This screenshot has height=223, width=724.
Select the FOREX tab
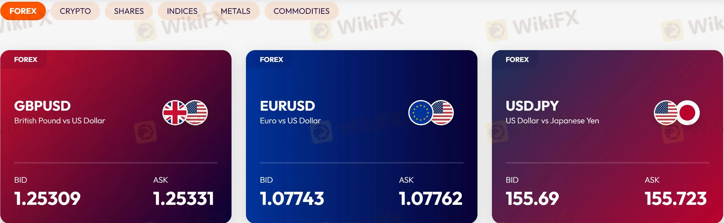point(23,11)
